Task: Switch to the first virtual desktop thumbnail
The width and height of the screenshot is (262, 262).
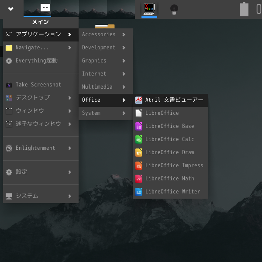Action: click(37, 9)
